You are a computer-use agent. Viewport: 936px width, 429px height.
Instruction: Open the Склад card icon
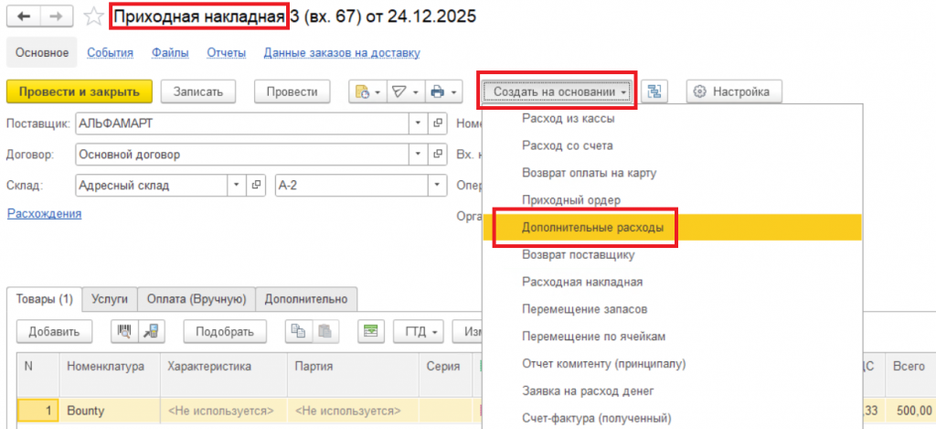[x=256, y=185]
